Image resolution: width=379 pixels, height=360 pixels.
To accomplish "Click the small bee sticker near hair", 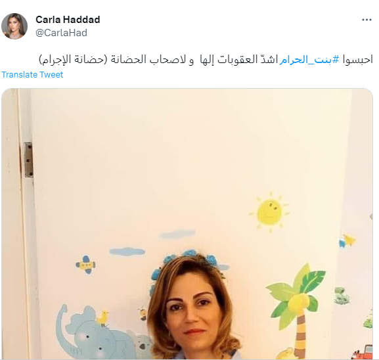I will click(143, 313).
